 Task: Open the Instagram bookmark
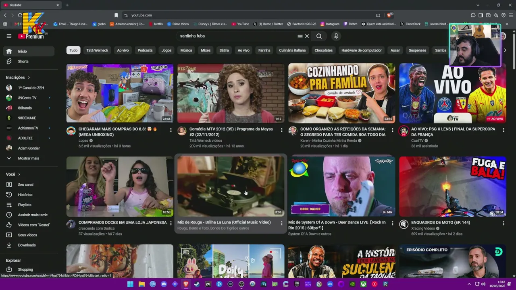coord(330,24)
